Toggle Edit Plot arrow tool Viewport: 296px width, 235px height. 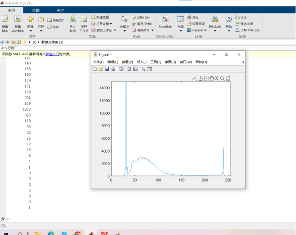click(143, 69)
